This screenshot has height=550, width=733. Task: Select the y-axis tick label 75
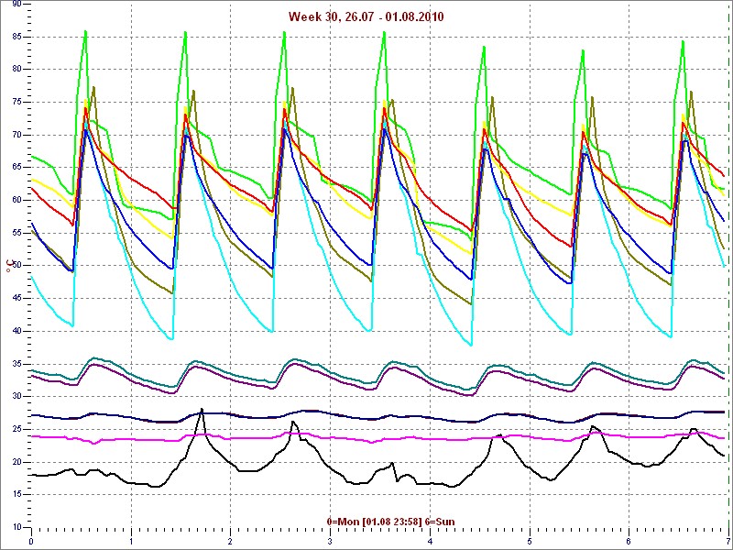[16, 102]
